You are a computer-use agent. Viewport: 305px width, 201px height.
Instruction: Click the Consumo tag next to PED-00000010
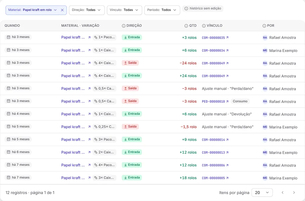[240, 101]
